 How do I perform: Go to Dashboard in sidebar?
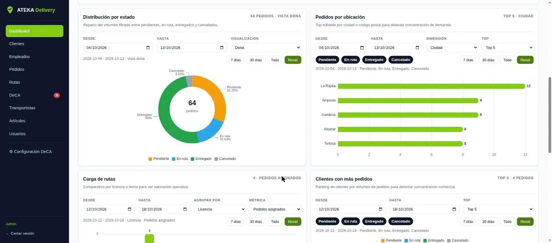(x=34, y=31)
